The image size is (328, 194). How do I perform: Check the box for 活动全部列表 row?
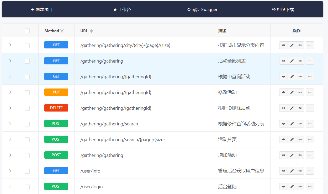[27, 61]
